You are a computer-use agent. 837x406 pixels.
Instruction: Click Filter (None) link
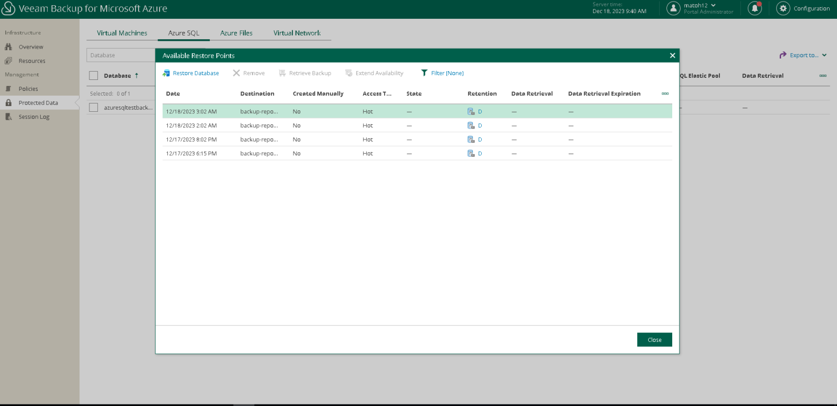pos(447,73)
